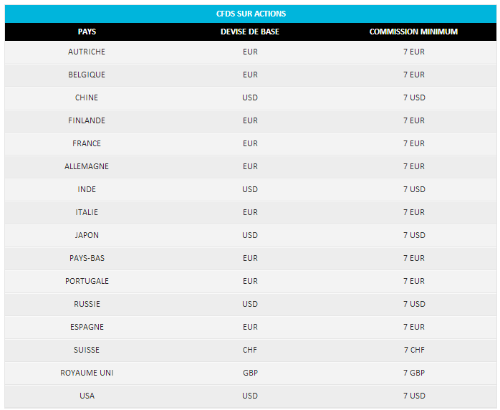This screenshot has width=500, height=410.
Task: Select the RUSSIE country cell
Action: point(87,304)
